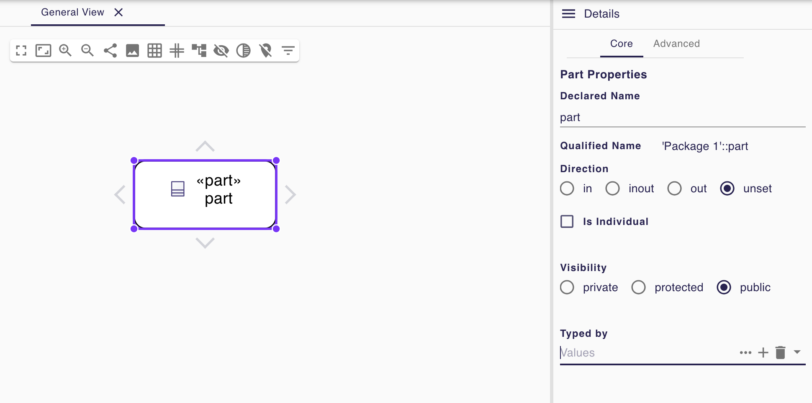Click the three-dots button in Typed by
Image resolution: width=812 pixels, height=403 pixels.
click(745, 353)
